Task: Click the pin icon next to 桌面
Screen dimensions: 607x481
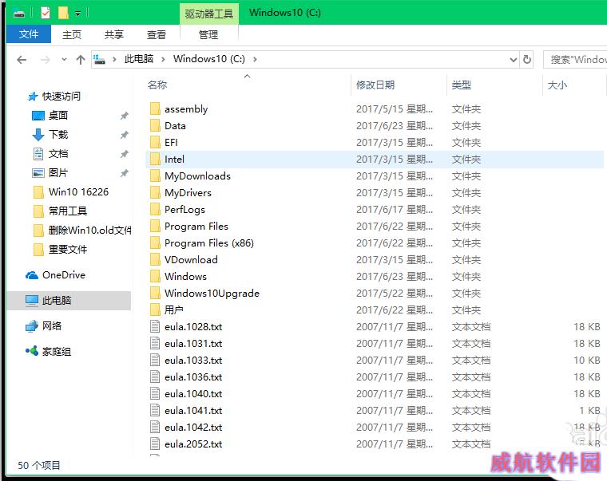Action: (x=125, y=116)
